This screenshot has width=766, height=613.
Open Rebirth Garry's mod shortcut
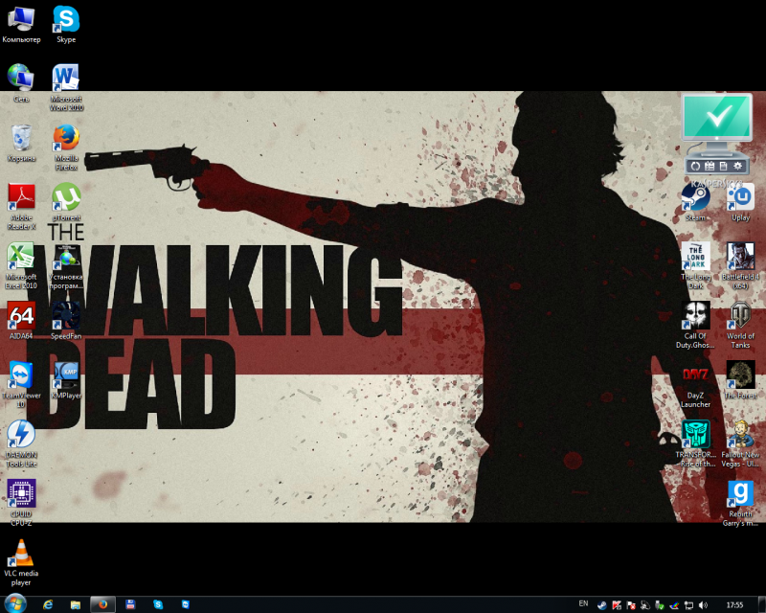point(740,503)
